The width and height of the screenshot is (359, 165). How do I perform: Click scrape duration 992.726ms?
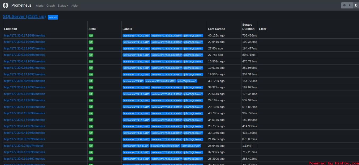[x=250, y=113]
